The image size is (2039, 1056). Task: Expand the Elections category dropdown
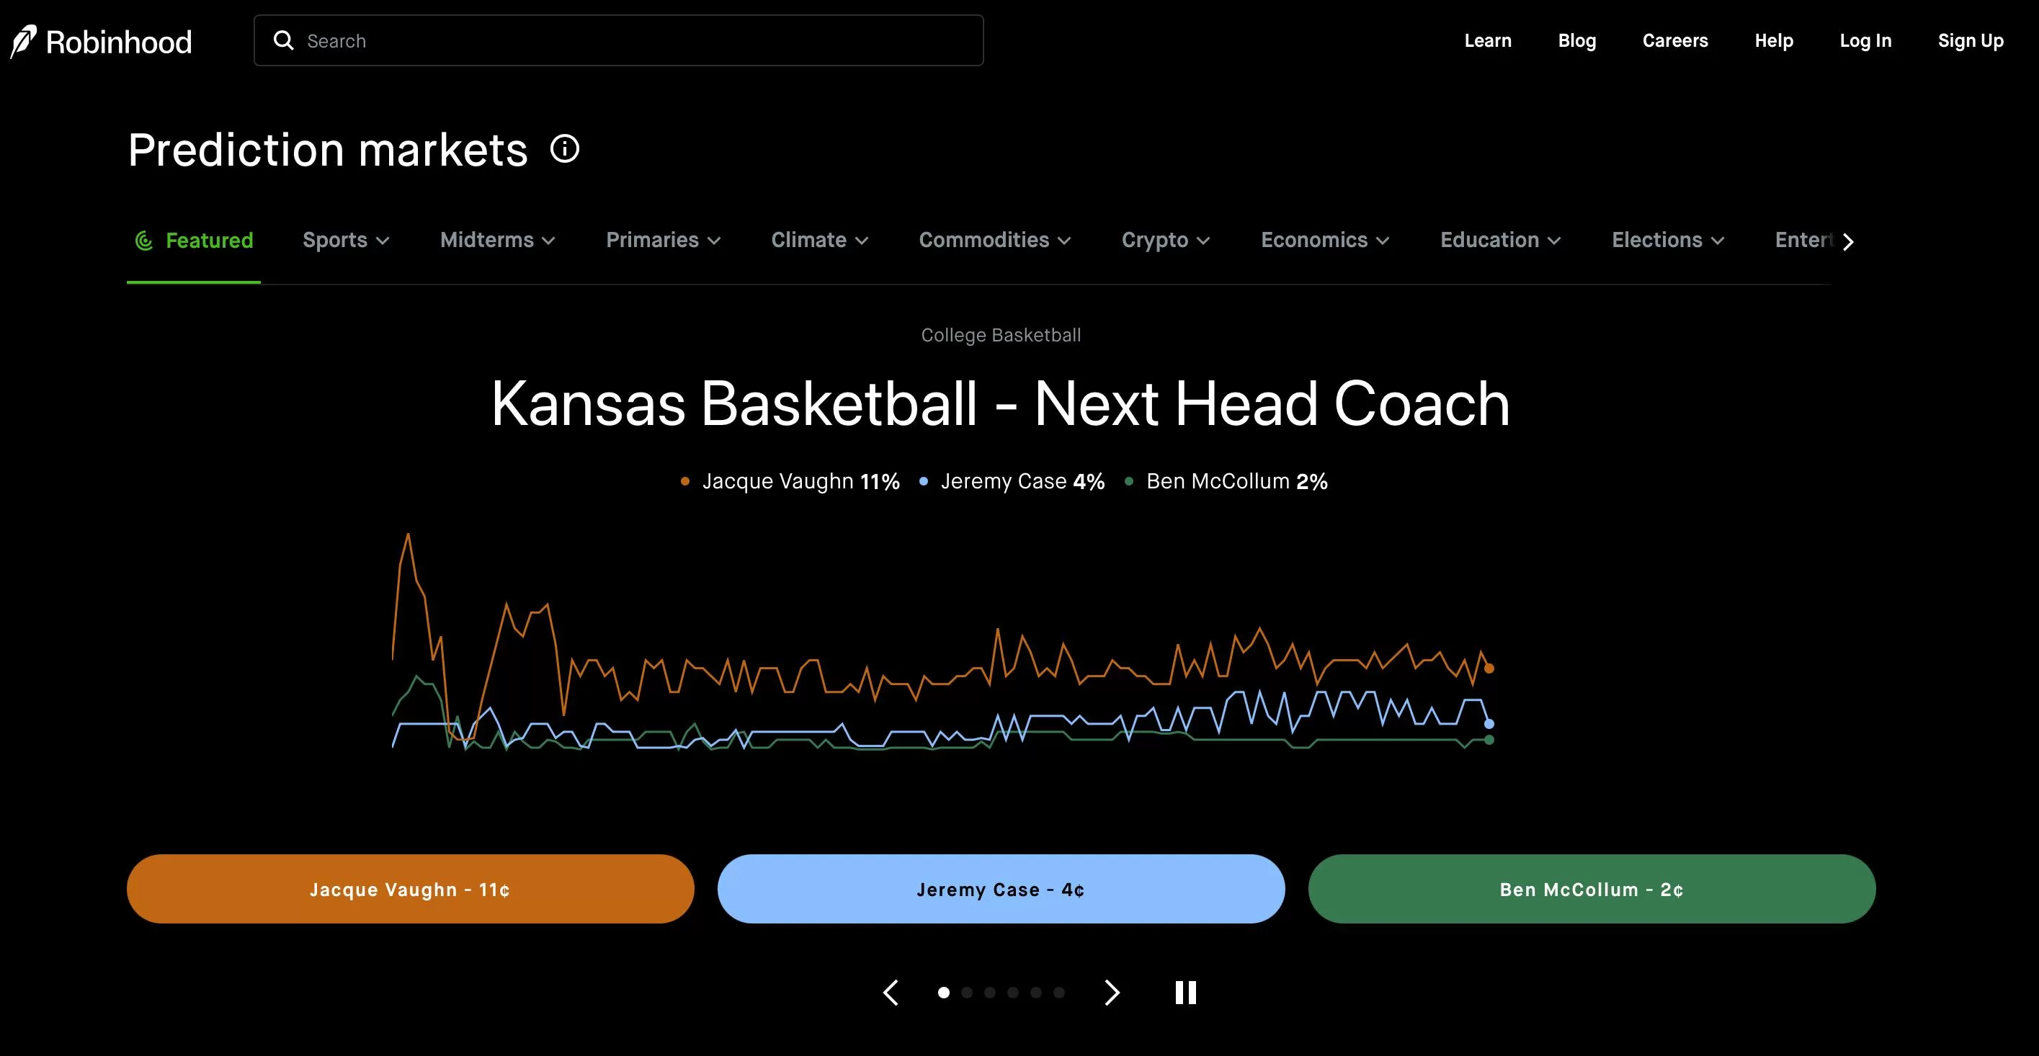point(1668,240)
